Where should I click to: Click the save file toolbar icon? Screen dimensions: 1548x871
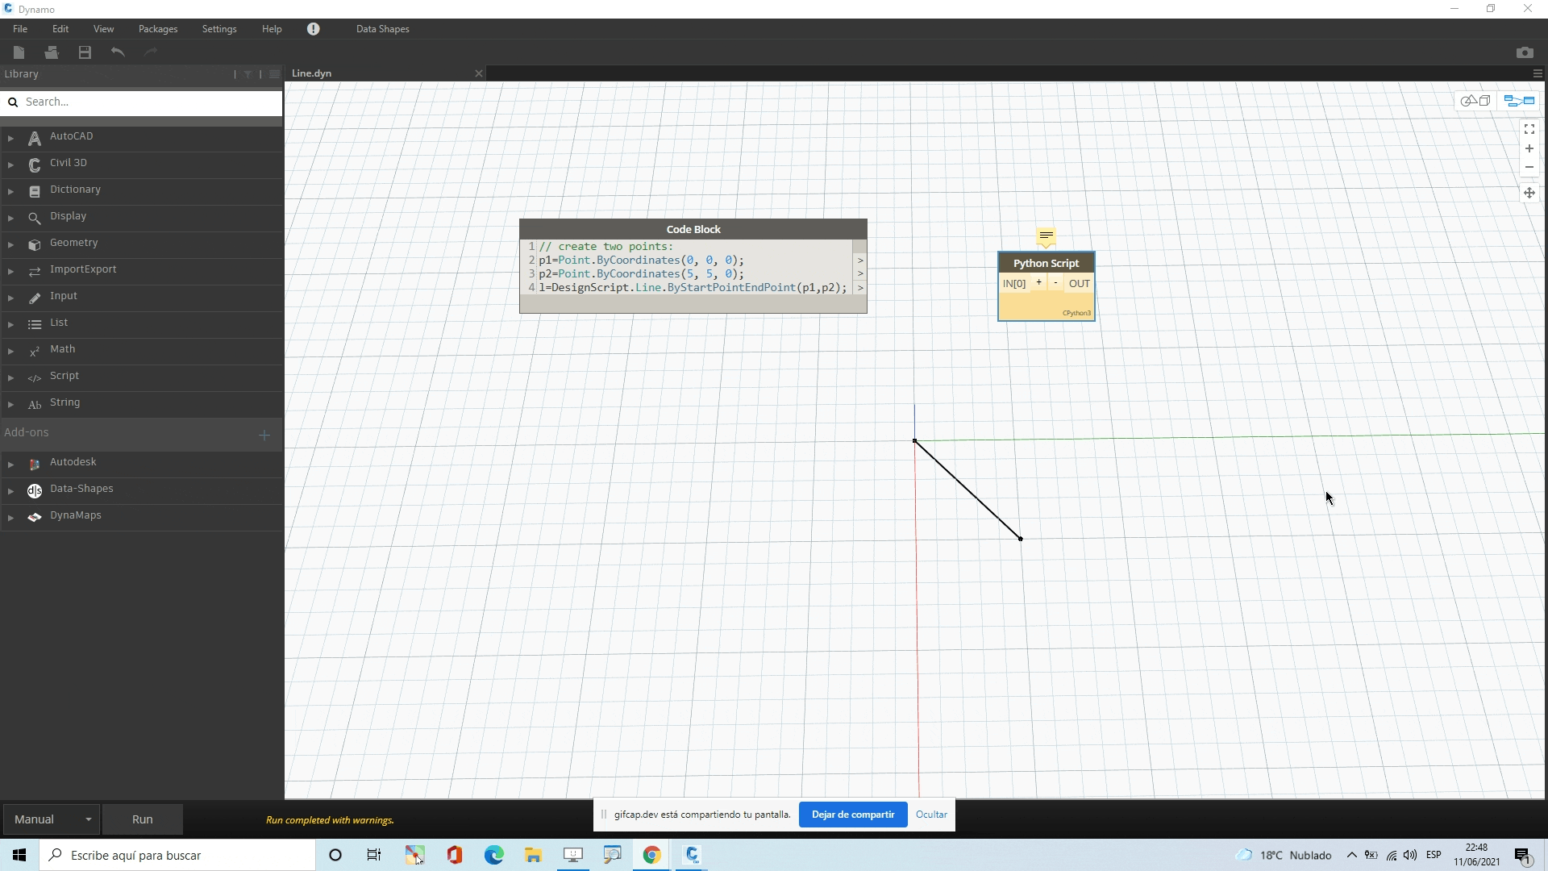85,52
